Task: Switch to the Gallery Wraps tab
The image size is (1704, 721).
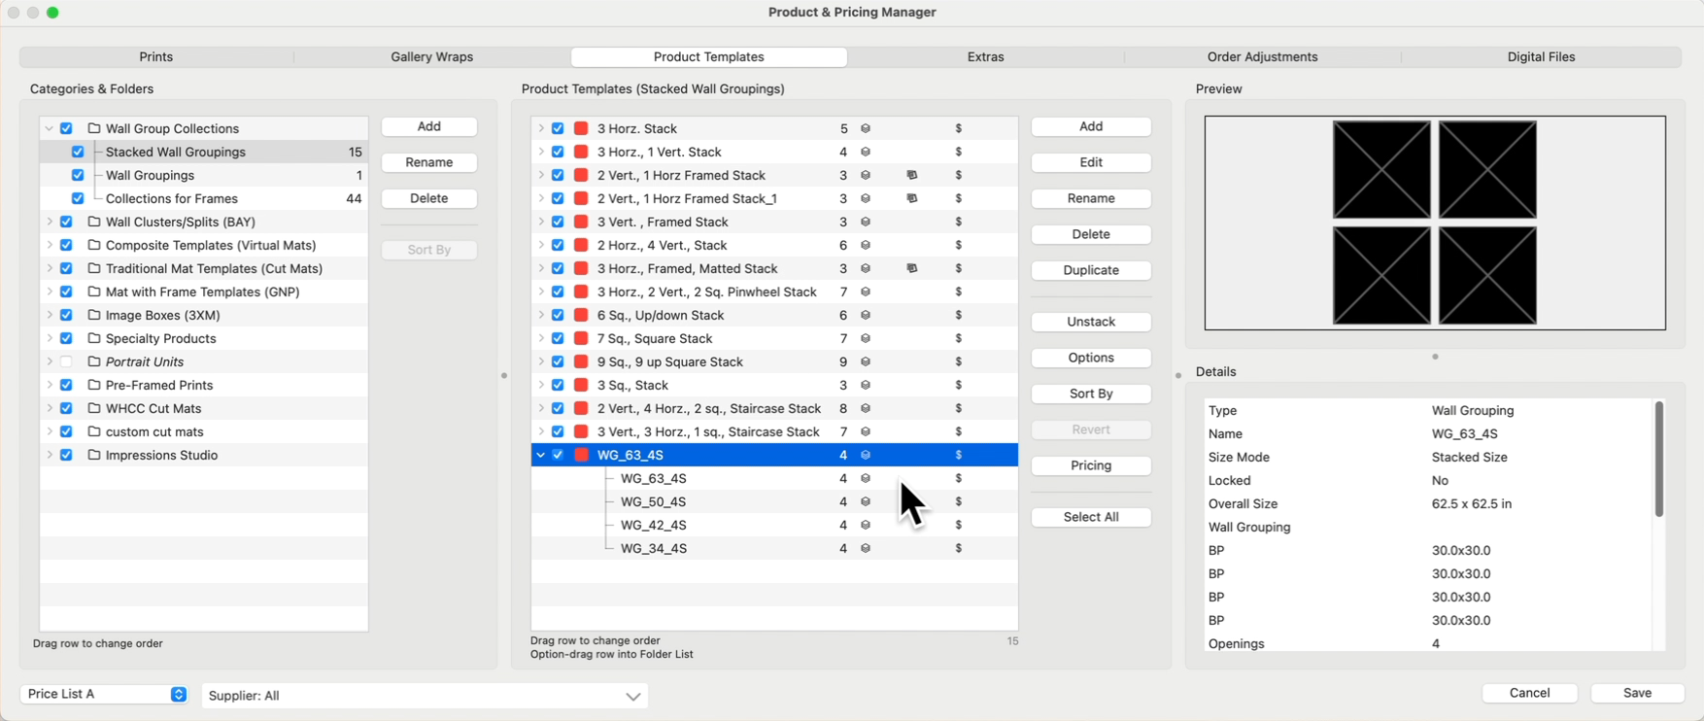Action: point(431,57)
